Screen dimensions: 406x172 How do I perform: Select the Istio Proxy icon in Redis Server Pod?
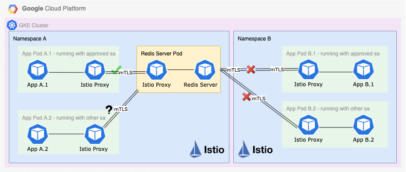click(156, 70)
